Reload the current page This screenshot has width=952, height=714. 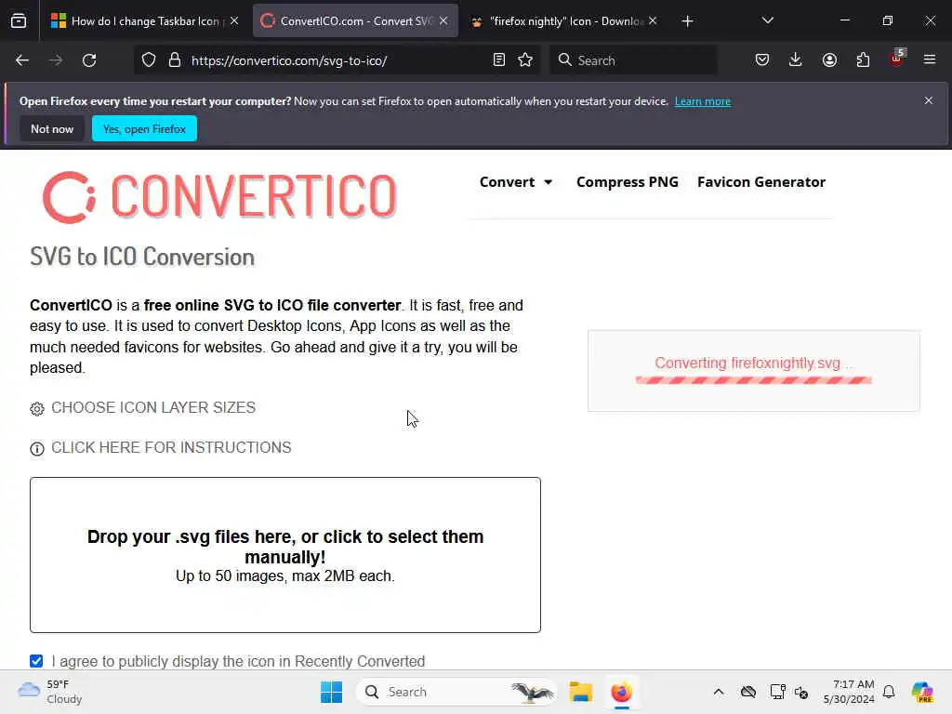pos(89,60)
